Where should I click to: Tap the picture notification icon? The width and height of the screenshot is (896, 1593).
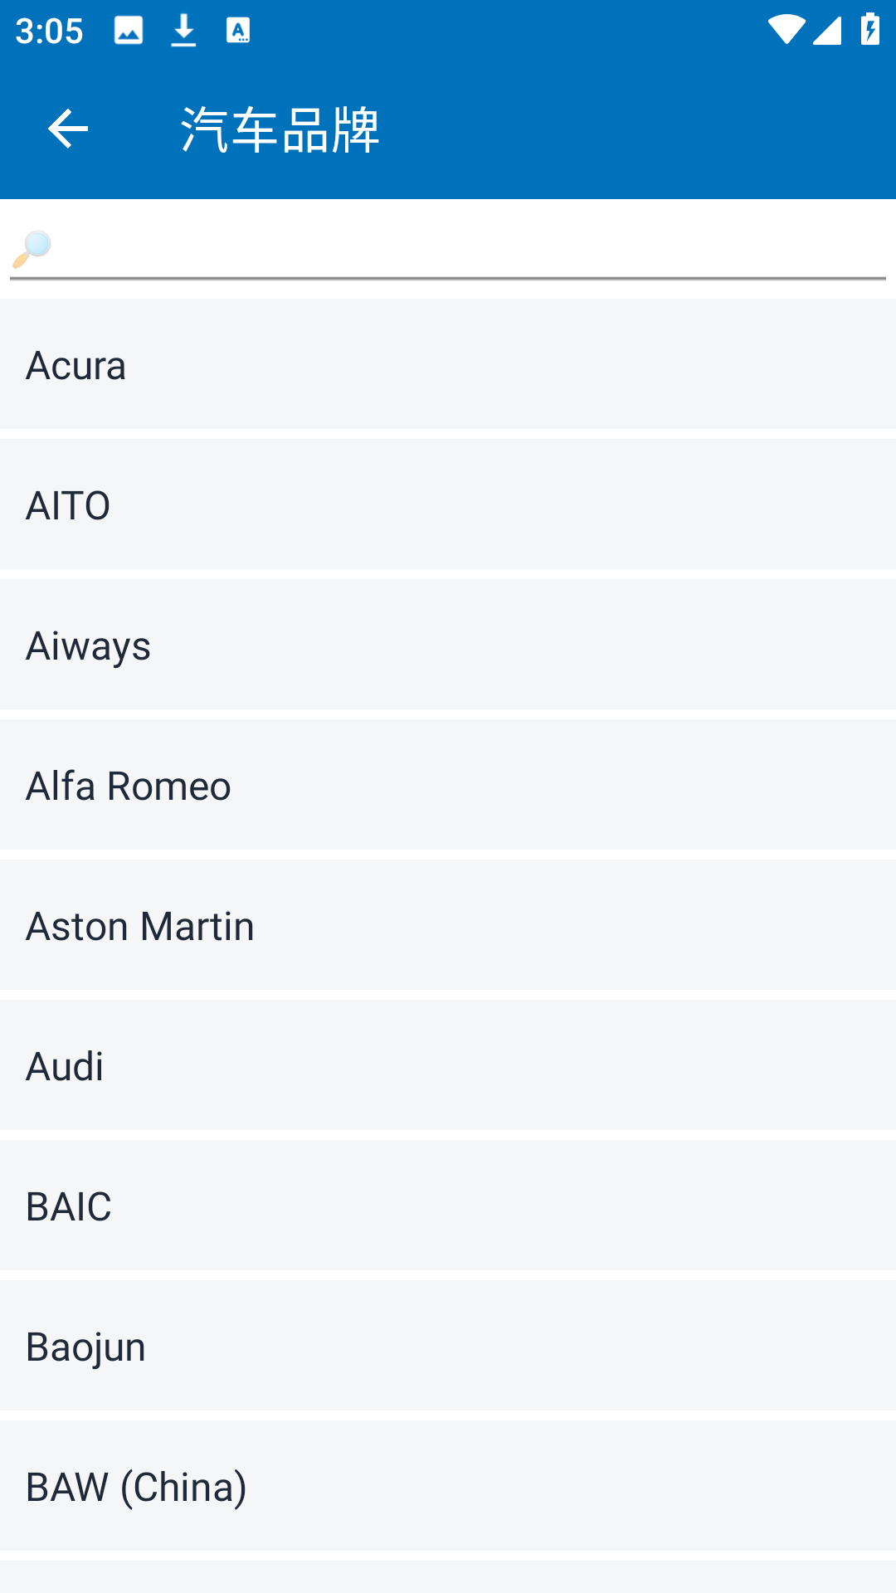129,31
